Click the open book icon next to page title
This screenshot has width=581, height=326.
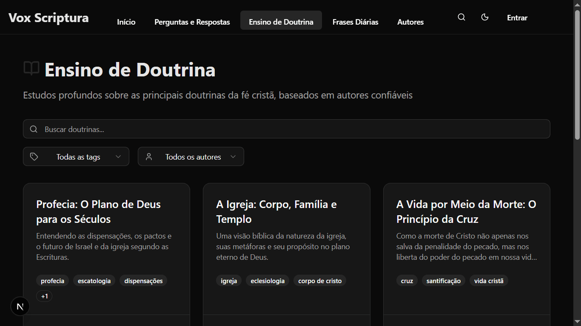click(x=30, y=68)
